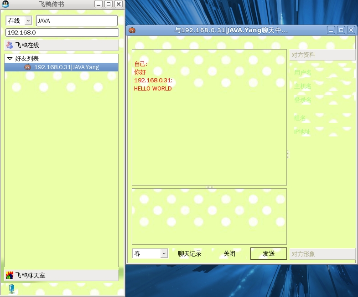
Task: Select friend 192.168.0.31|JAVA.Yang in the list
Action: point(62,67)
